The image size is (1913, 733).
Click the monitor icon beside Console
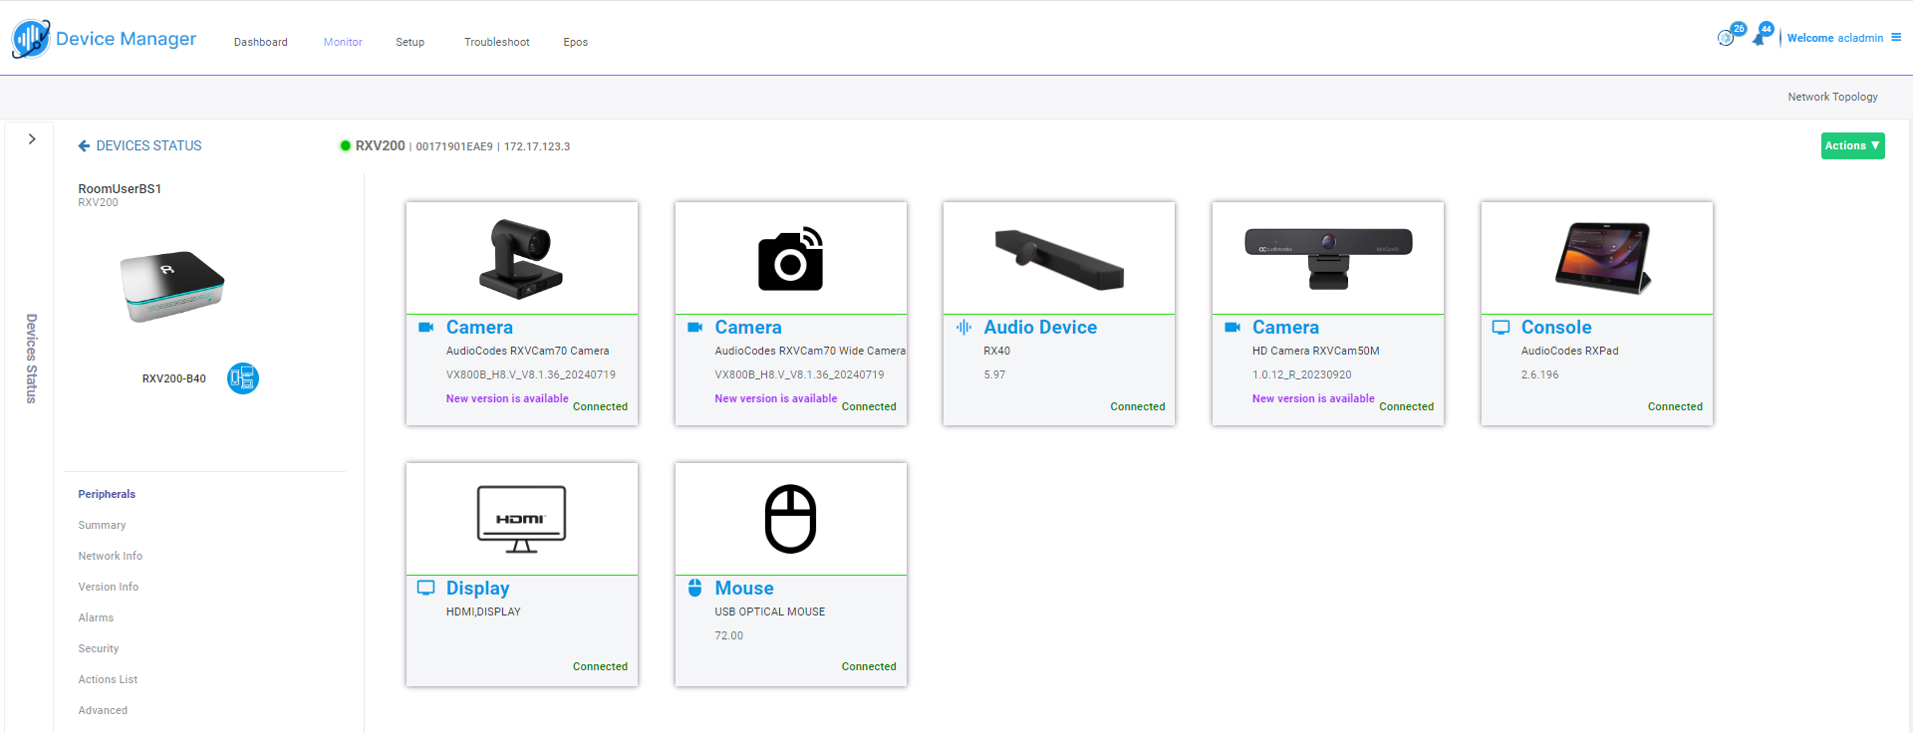pyautogui.click(x=1501, y=328)
